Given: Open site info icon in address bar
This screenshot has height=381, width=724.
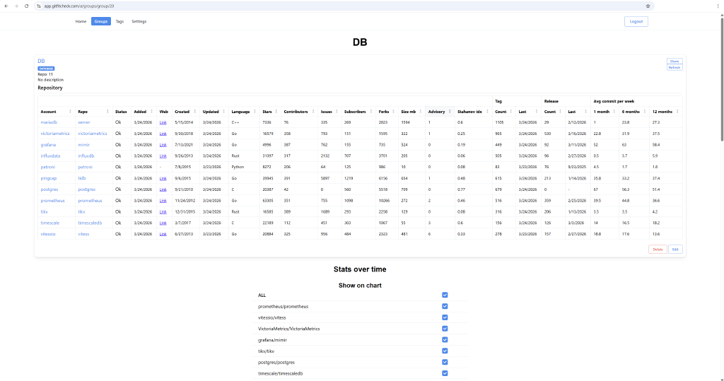Looking at the screenshot, I should [39, 6].
